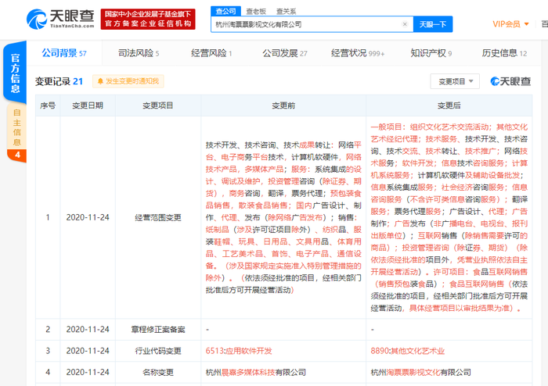
Task: Open the 经营风险 tab
Action: (x=211, y=53)
